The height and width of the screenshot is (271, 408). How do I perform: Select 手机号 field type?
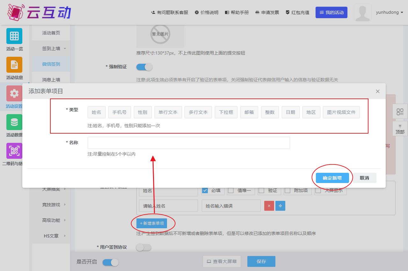(x=120, y=112)
